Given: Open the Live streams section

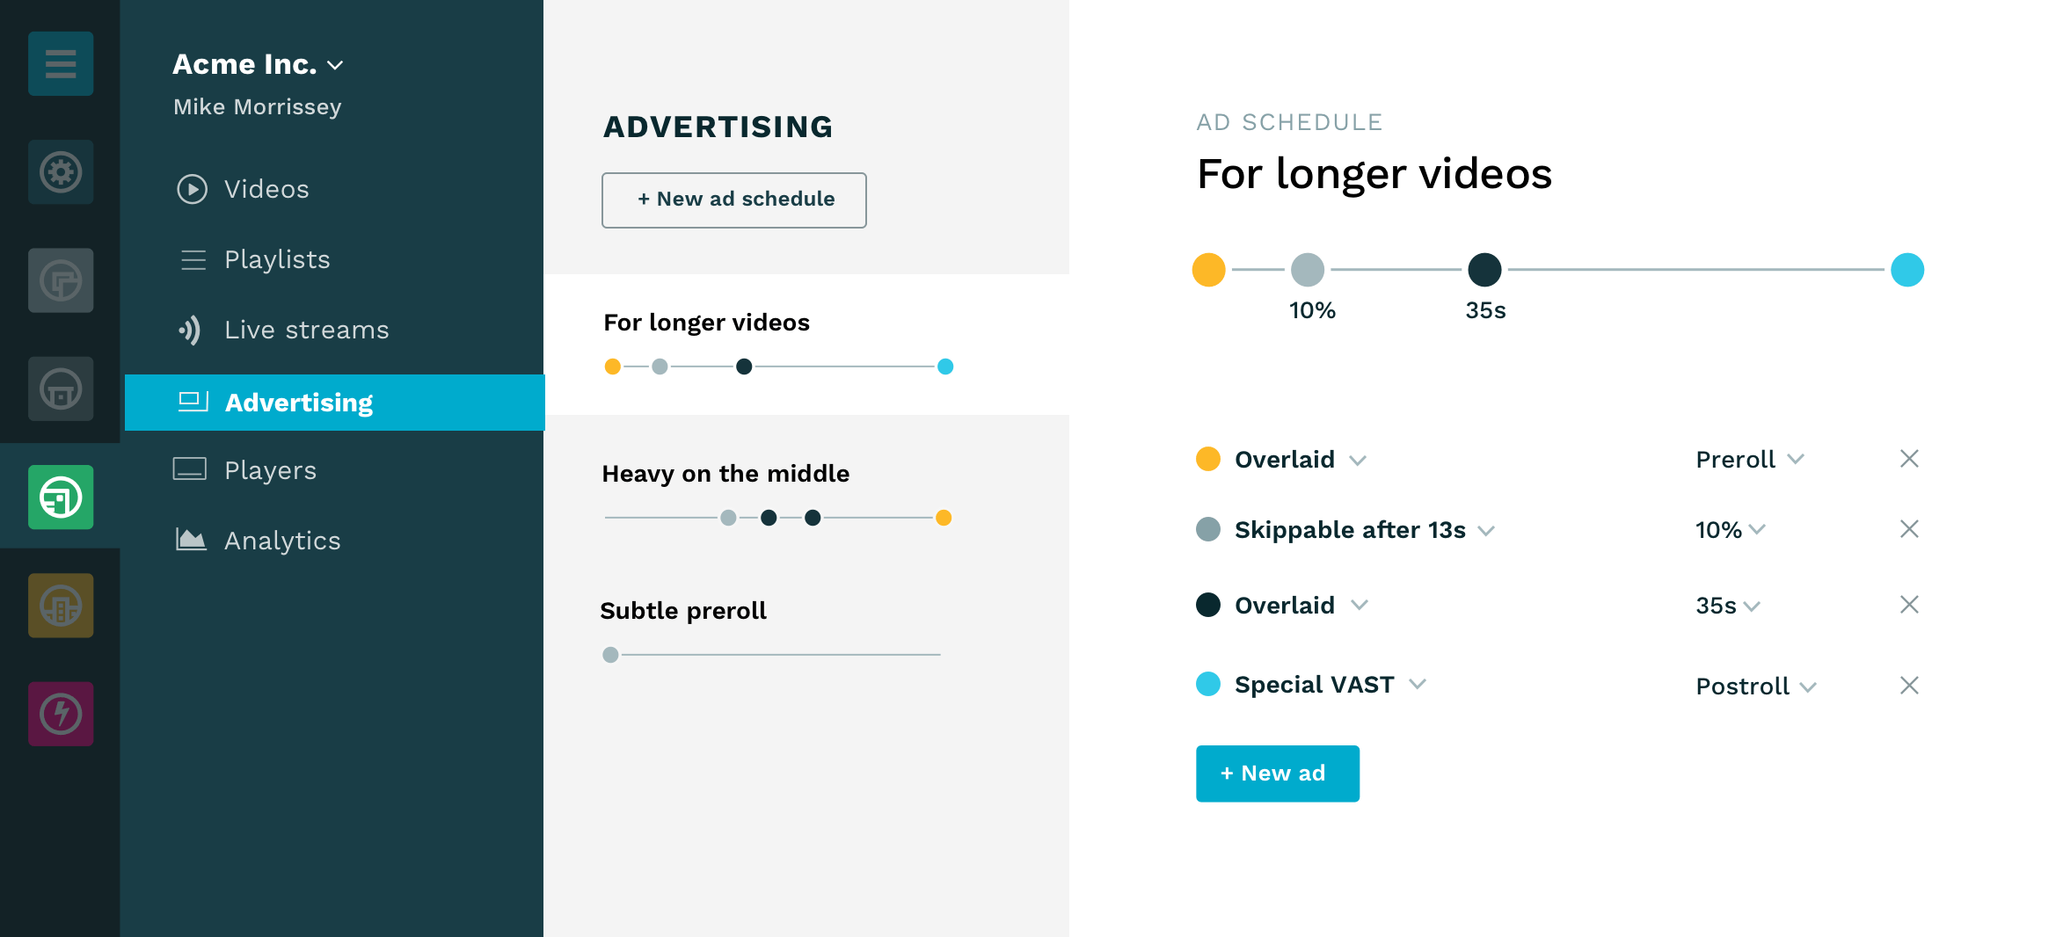Looking at the screenshot, I should pos(305,330).
